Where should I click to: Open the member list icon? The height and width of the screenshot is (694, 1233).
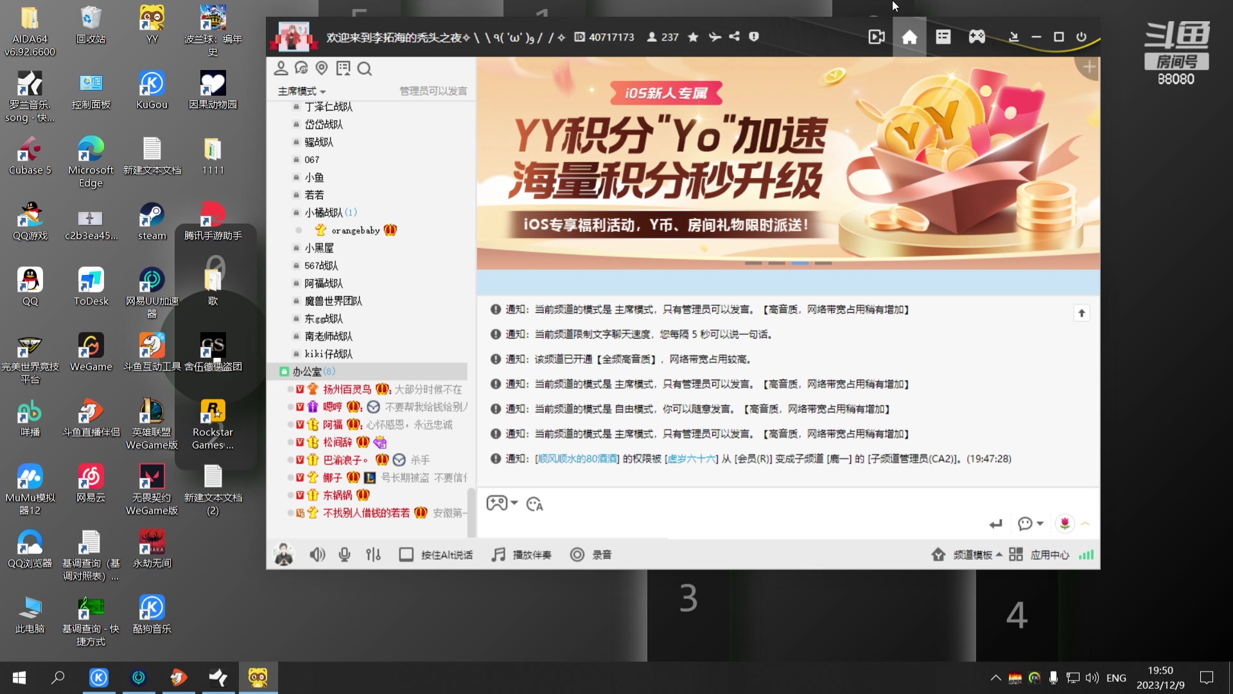click(x=281, y=68)
